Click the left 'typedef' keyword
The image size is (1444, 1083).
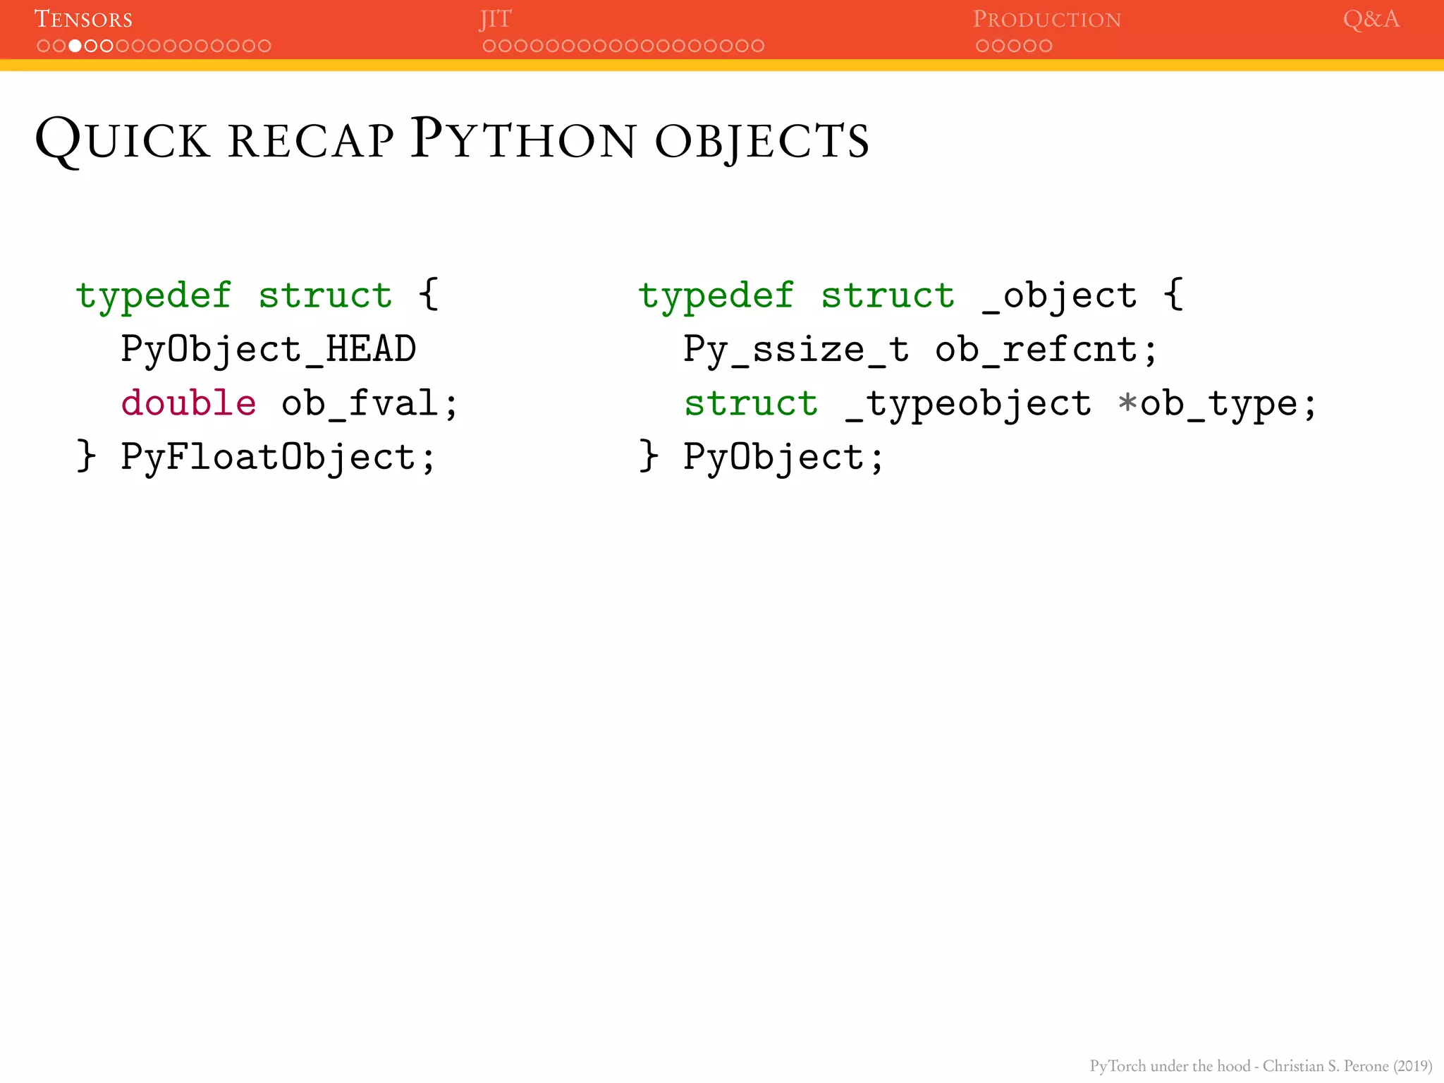(154, 296)
